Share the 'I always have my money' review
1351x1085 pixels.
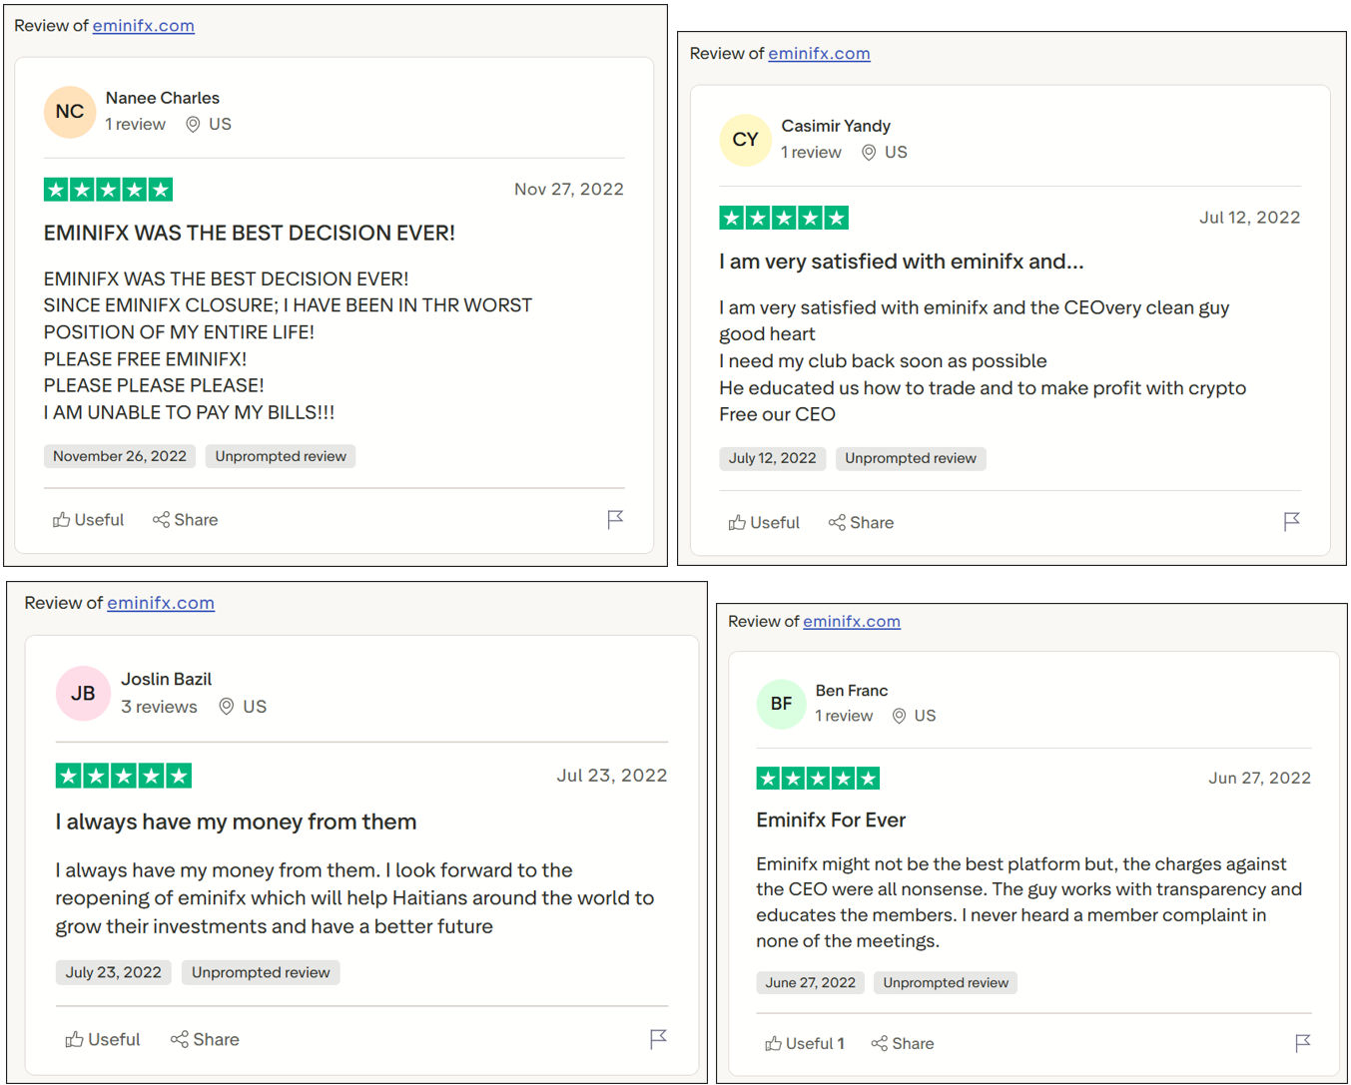pos(205,1040)
